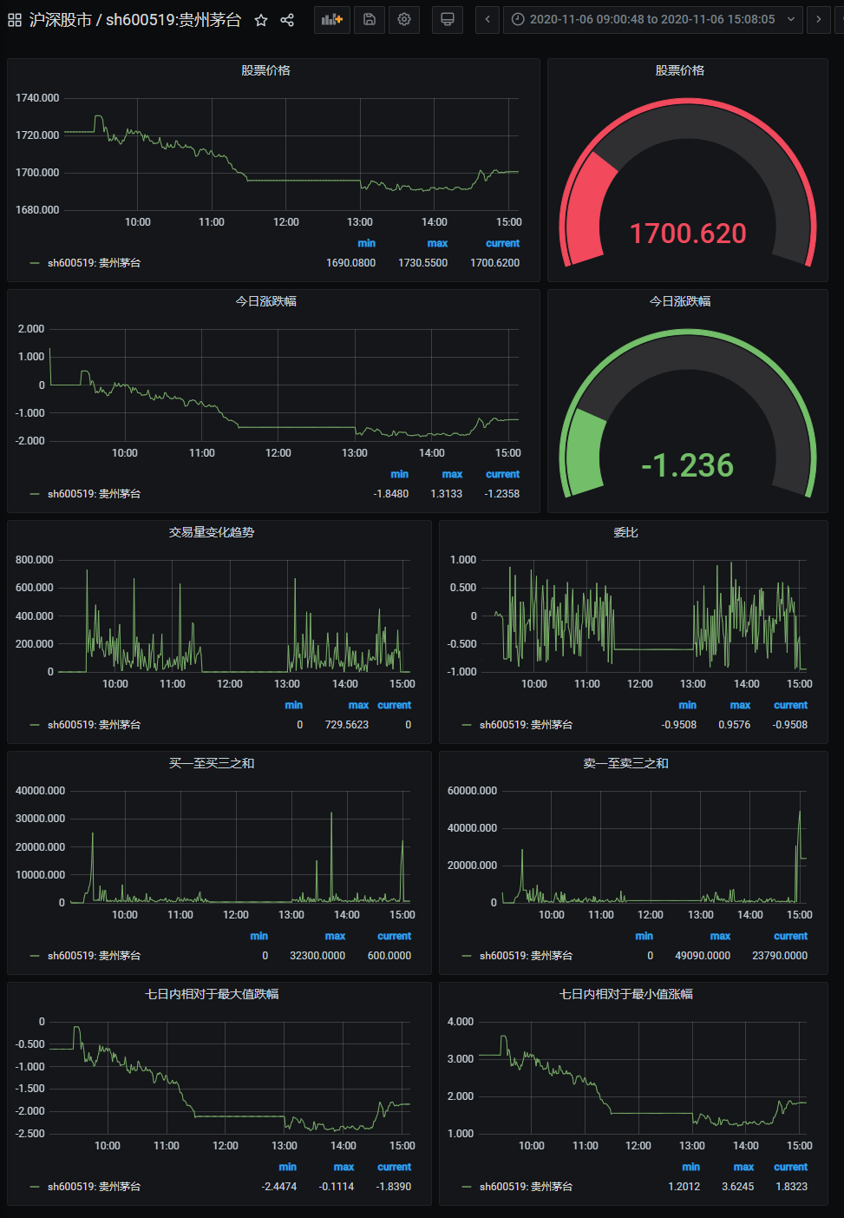844x1218 pixels.
Task: Click the back time-shift arrow button
Action: tap(487, 19)
